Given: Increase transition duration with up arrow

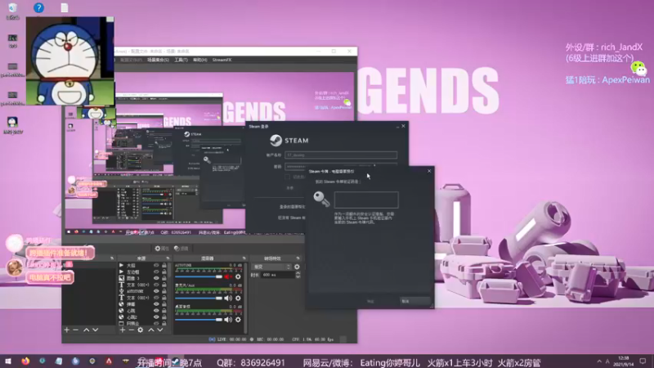Looking at the screenshot, I should pyautogui.click(x=298, y=273).
